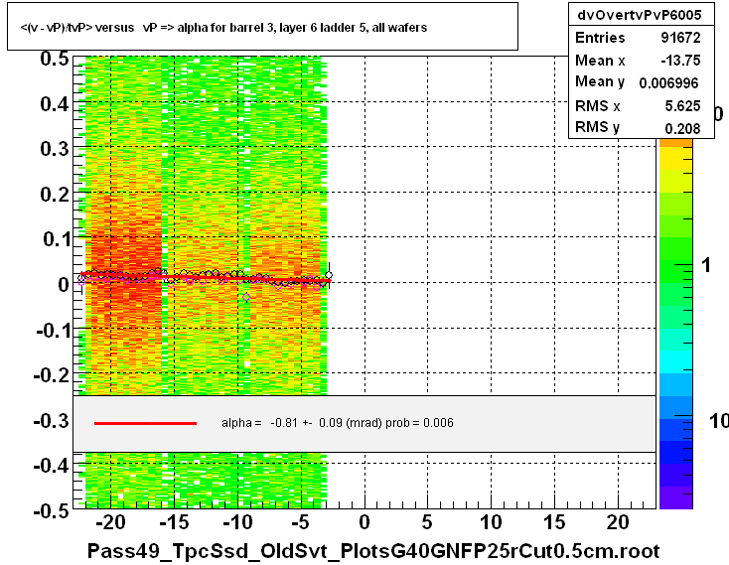The image size is (729, 565).
Task: Click the RMS y 0.208 row
Action: [x=638, y=128]
